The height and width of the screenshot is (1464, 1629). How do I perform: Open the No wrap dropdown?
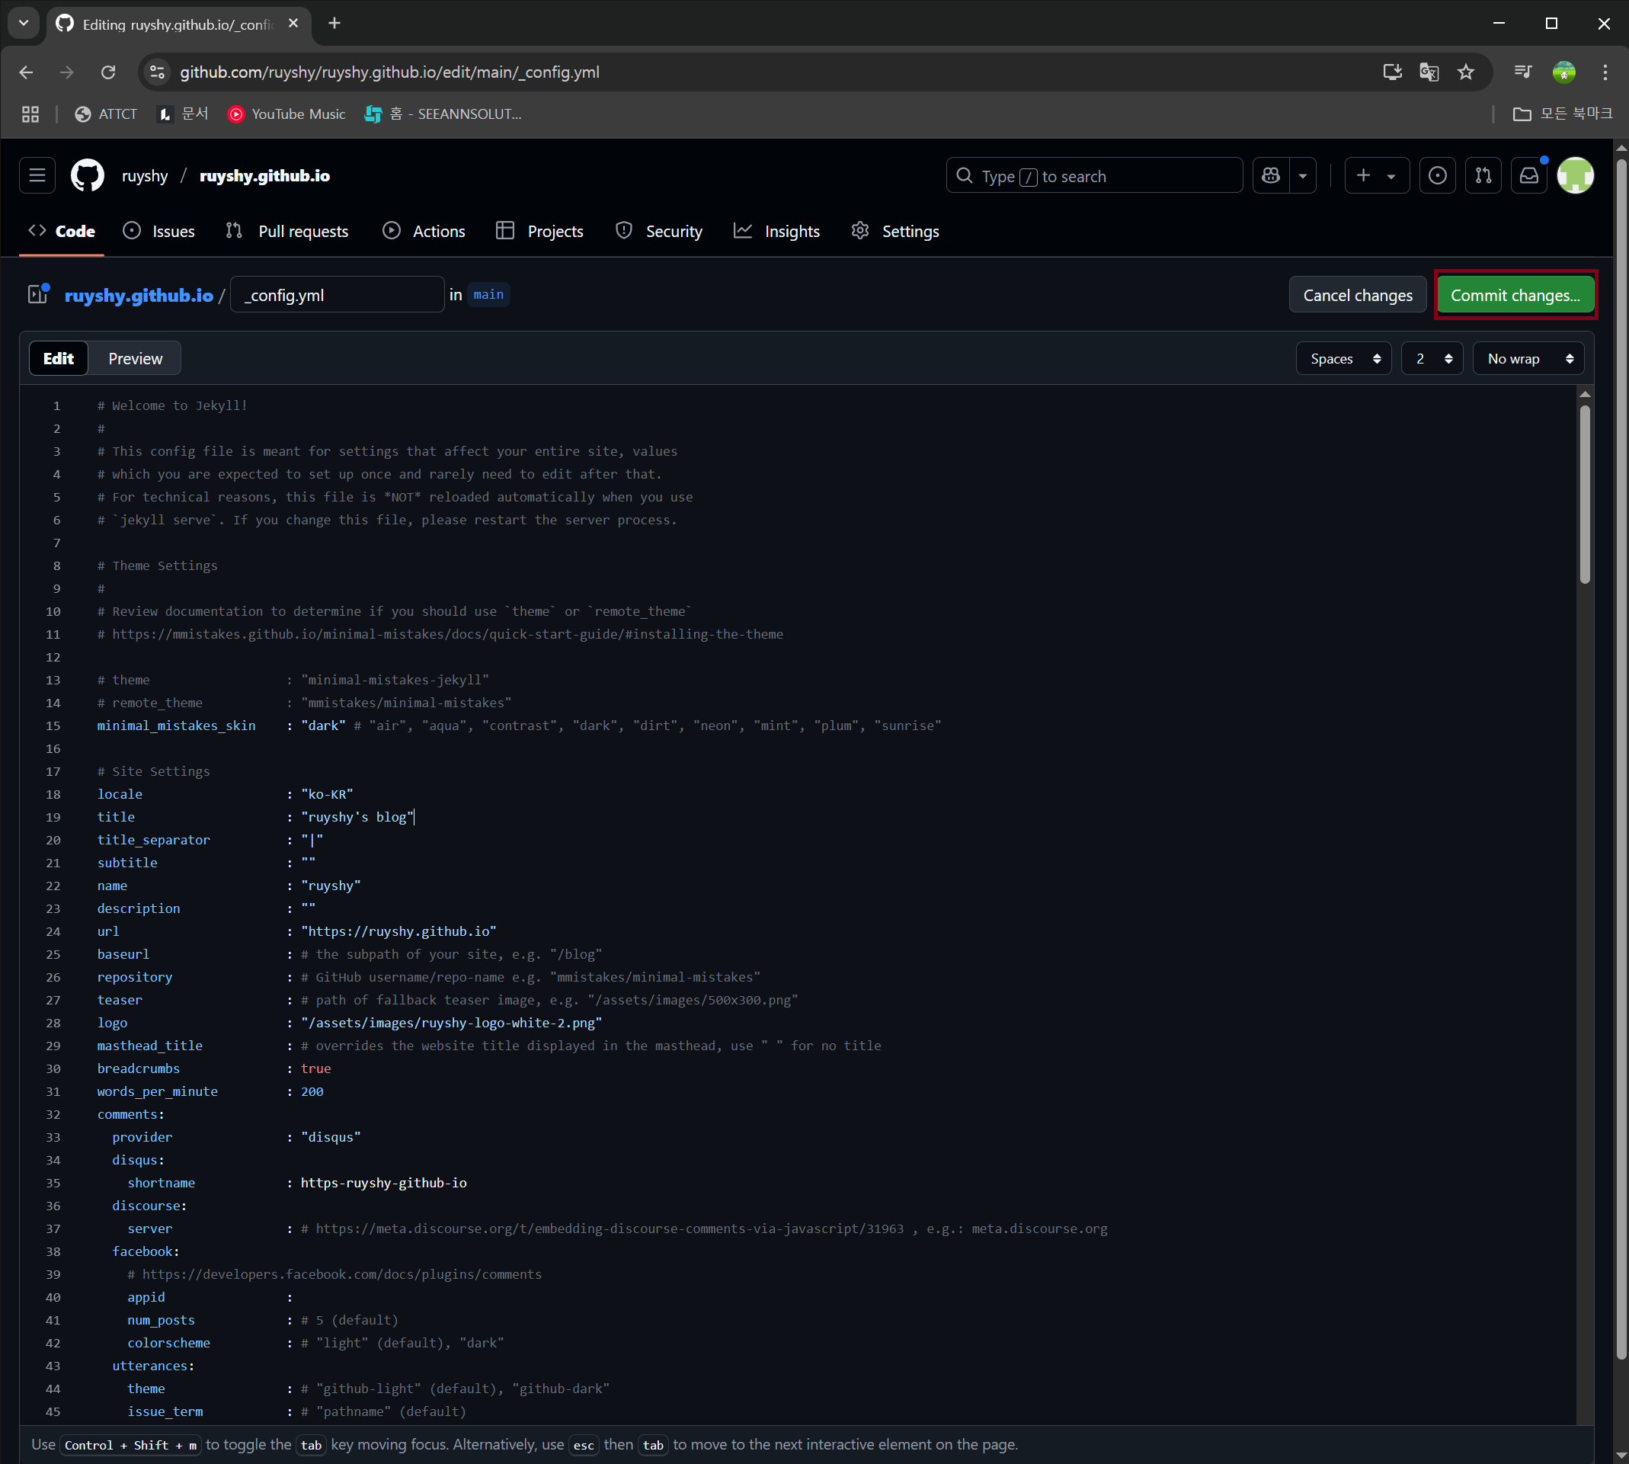point(1527,358)
